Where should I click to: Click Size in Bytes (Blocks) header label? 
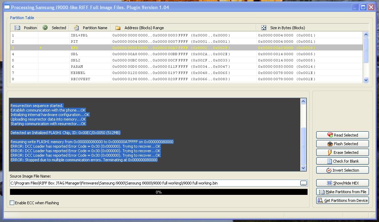pos(288,28)
